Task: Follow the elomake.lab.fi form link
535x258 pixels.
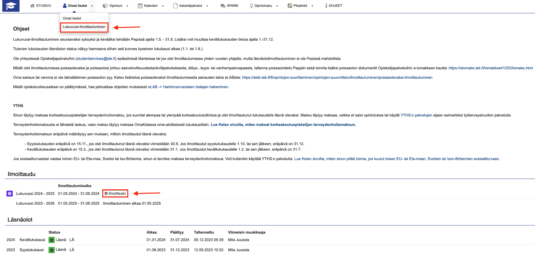Action: click(490, 68)
